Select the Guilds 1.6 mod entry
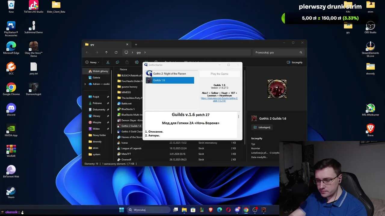The width and height of the screenshot is (385, 216). click(170, 80)
